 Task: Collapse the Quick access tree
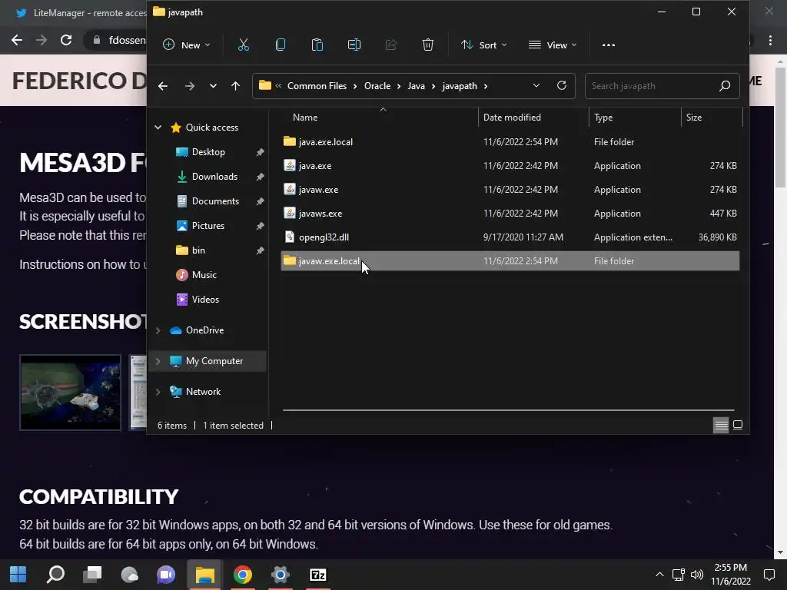coord(158,128)
